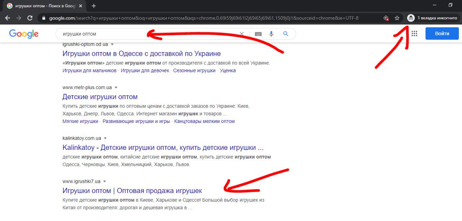Open the on-screen keyboard input tool
The width and height of the screenshot is (462, 221).
[x=258, y=34]
